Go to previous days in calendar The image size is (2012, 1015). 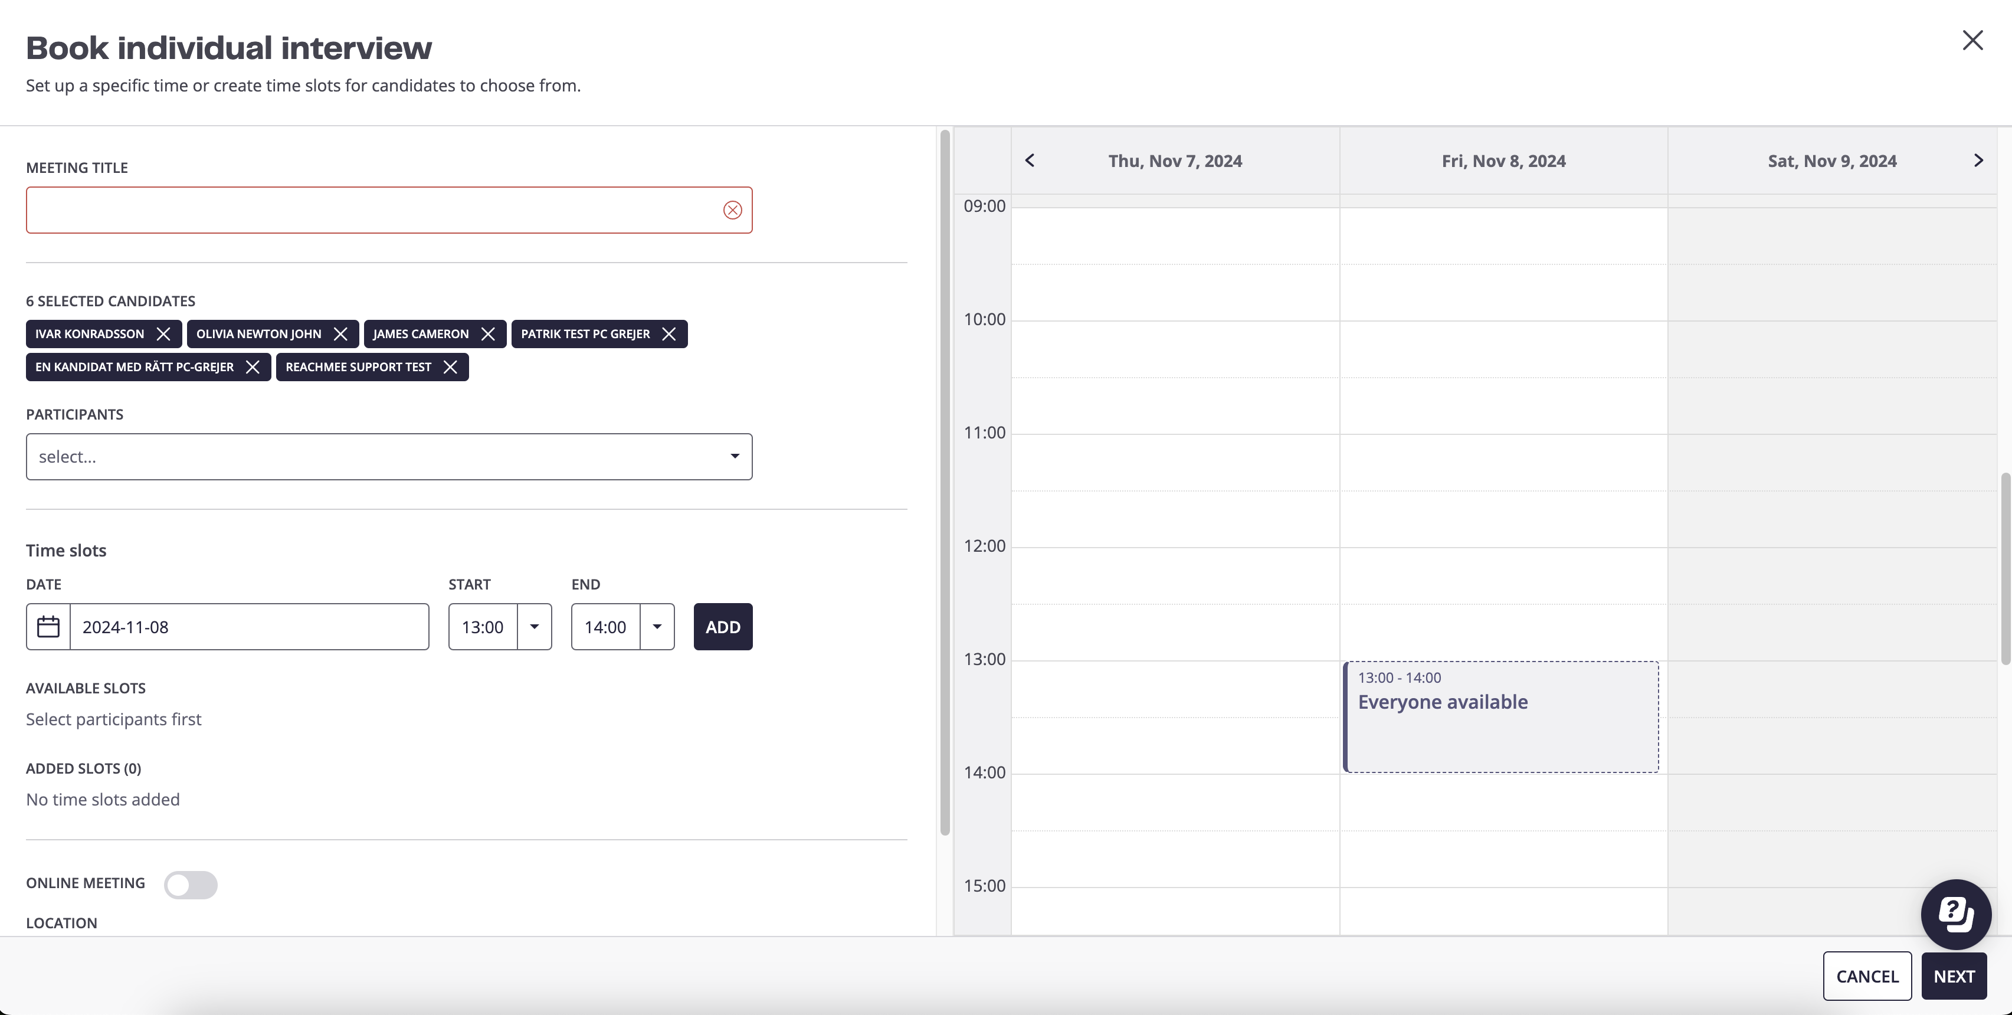[1030, 160]
